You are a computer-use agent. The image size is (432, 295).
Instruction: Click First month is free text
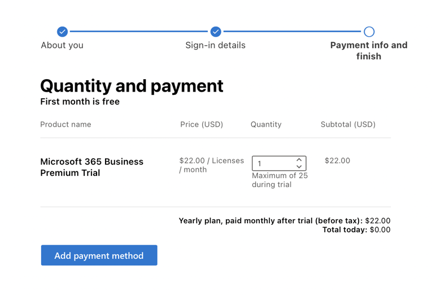(80, 102)
